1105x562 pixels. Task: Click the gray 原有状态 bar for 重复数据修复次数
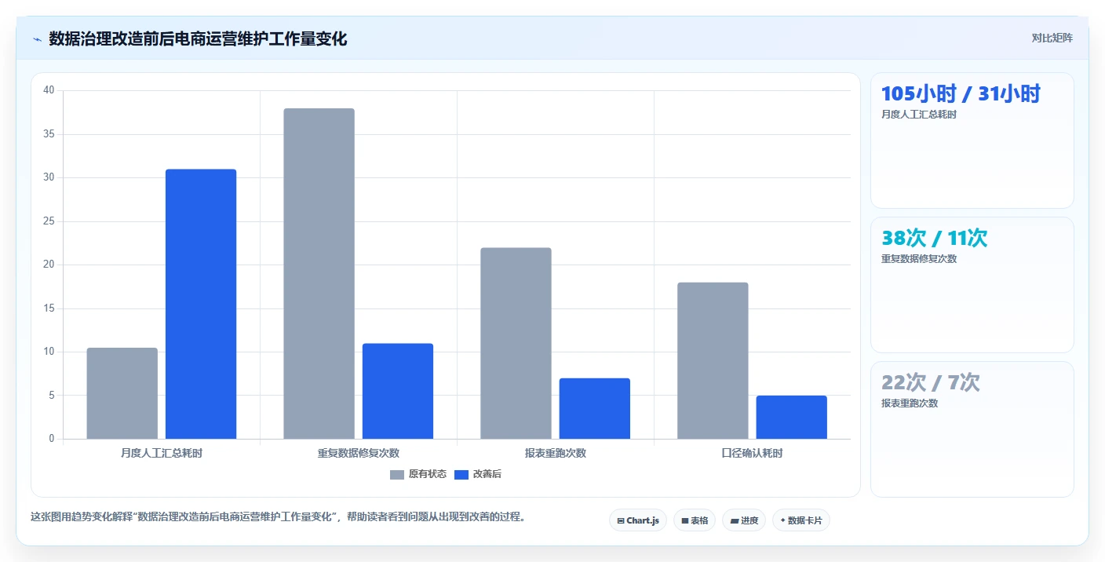pos(319,273)
